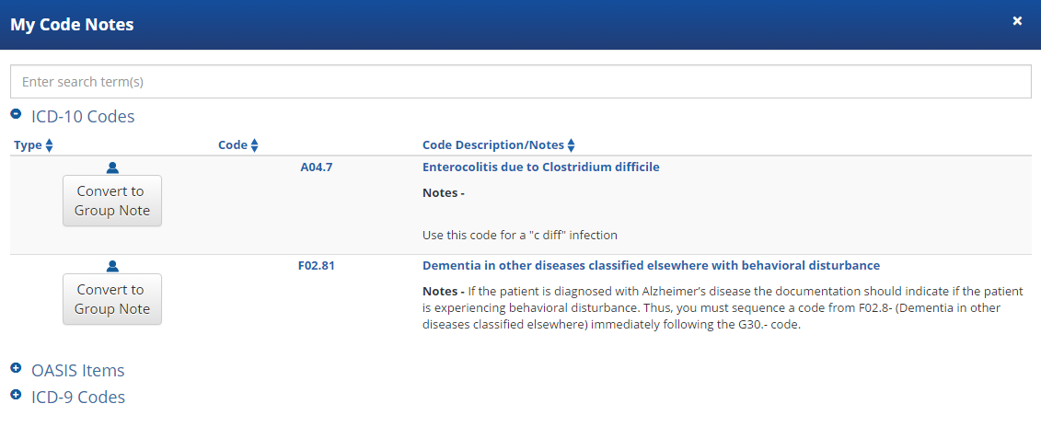The width and height of the screenshot is (1041, 427).
Task: Close the My Code Notes dialog
Action: pyautogui.click(x=1017, y=21)
